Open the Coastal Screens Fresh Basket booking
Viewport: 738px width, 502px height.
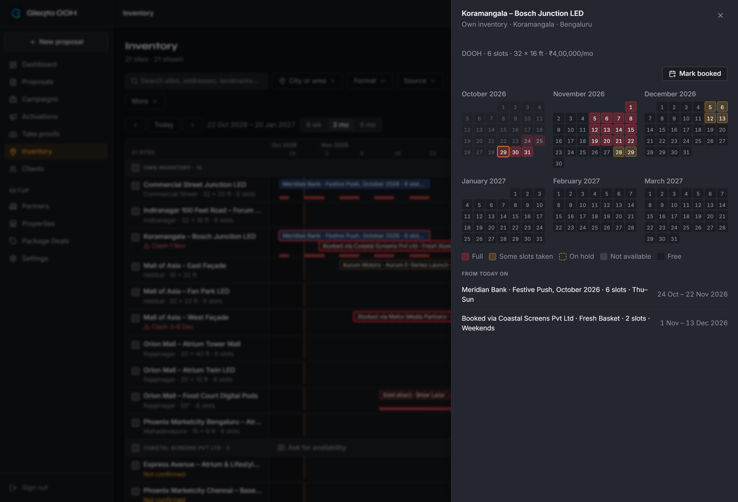[594, 323]
